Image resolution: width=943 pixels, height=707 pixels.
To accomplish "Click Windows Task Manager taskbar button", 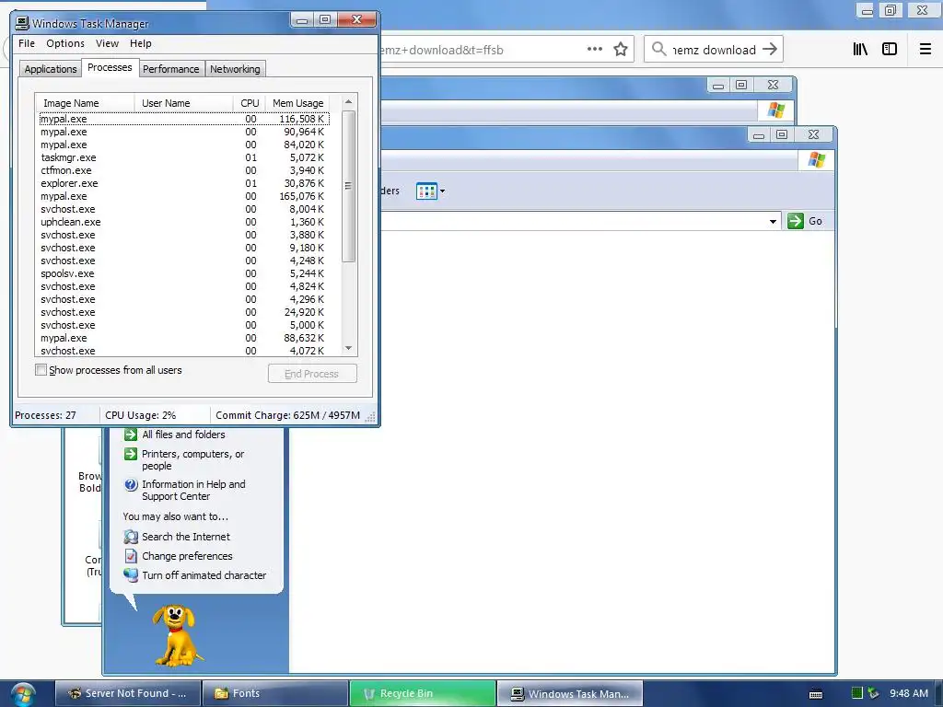I will click(x=570, y=693).
